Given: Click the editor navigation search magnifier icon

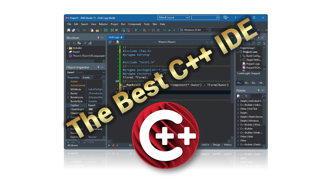Looking at the screenshot, I should click(x=212, y=42).
